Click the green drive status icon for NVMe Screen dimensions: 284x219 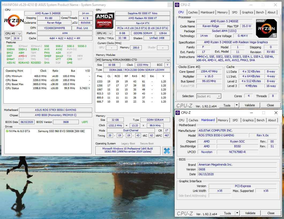[7, 131]
